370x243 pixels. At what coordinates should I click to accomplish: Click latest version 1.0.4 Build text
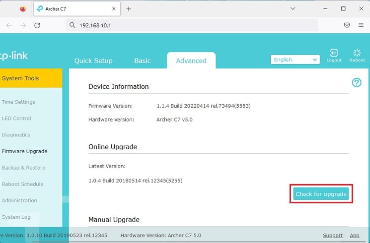point(136,181)
